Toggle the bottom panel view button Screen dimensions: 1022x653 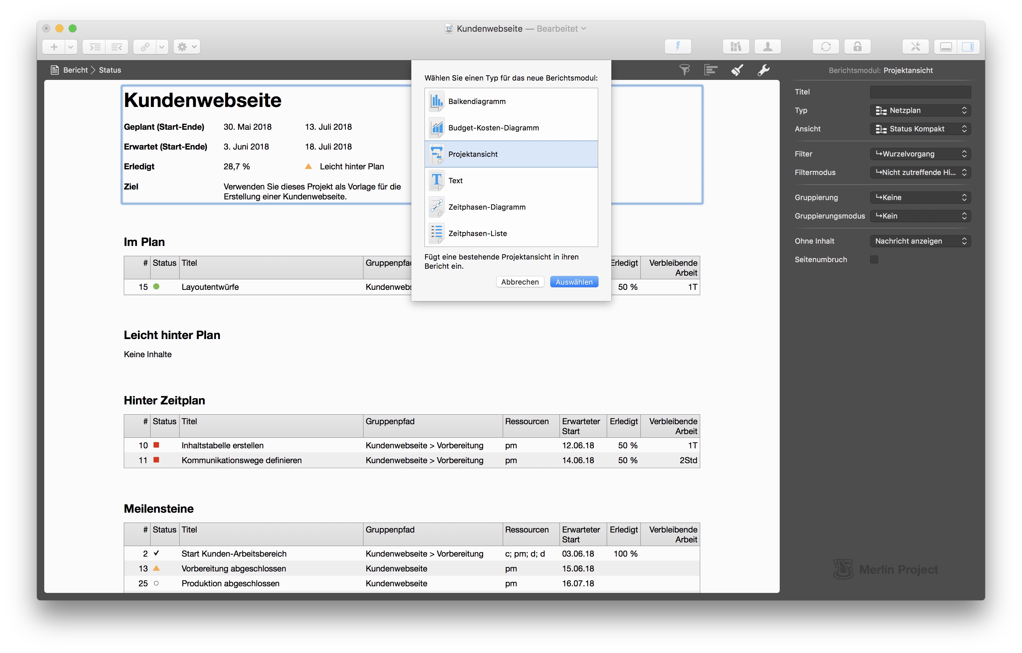pos(946,47)
